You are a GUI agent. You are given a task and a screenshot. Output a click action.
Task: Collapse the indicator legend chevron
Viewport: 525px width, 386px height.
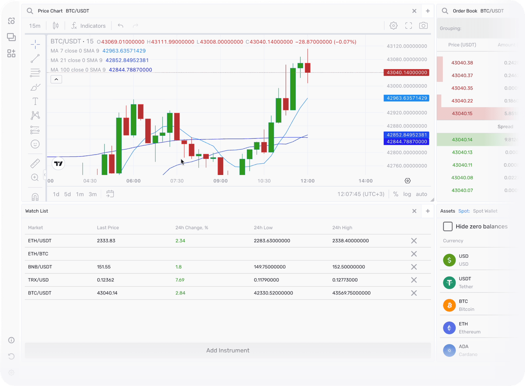(x=56, y=79)
